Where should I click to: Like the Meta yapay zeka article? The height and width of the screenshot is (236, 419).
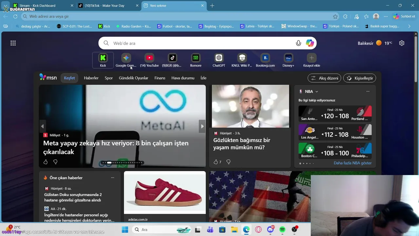[46, 162]
